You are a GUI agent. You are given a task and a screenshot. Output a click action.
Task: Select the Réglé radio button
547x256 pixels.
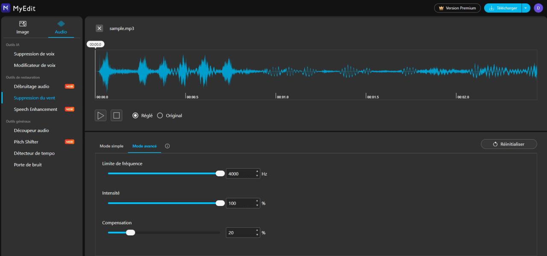point(135,115)
